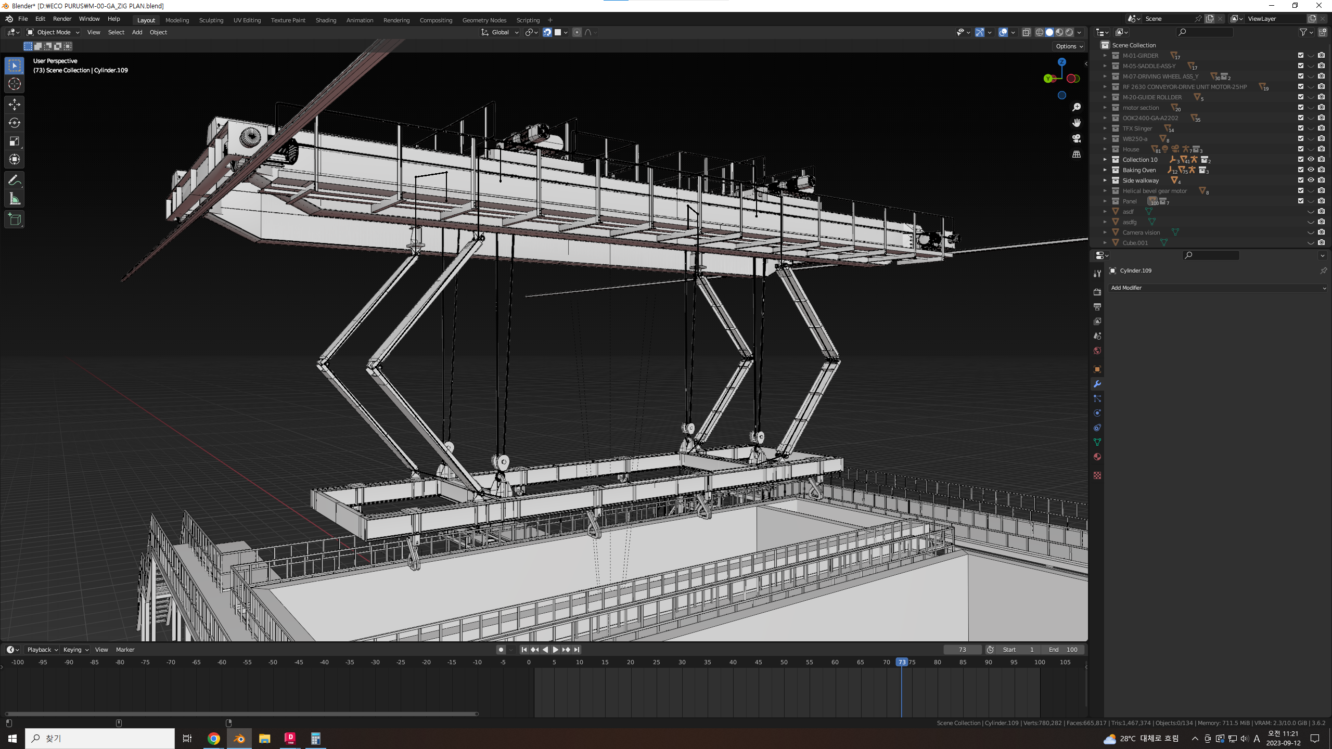The image size is (1332, 749).
Task: Switch perspective/orthographic grid icon
Action: 1077,154
